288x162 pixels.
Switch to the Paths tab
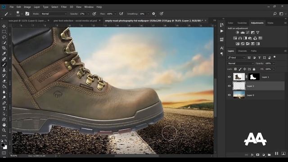coord(254,51)
